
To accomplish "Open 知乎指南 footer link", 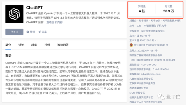I will click(x=144, y=21).
